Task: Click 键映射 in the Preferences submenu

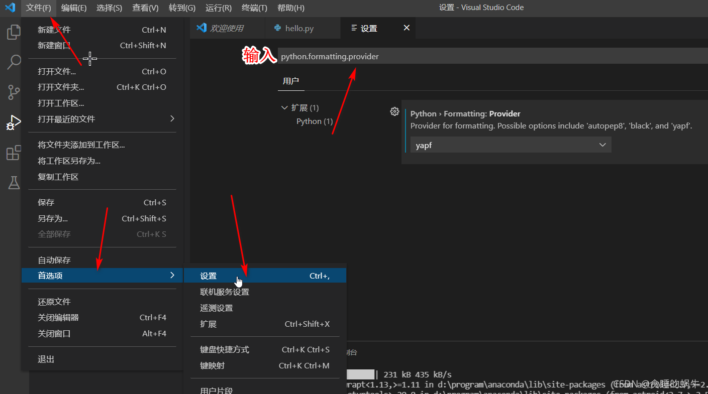Action: pyautogui.click(x=265, y=365)
